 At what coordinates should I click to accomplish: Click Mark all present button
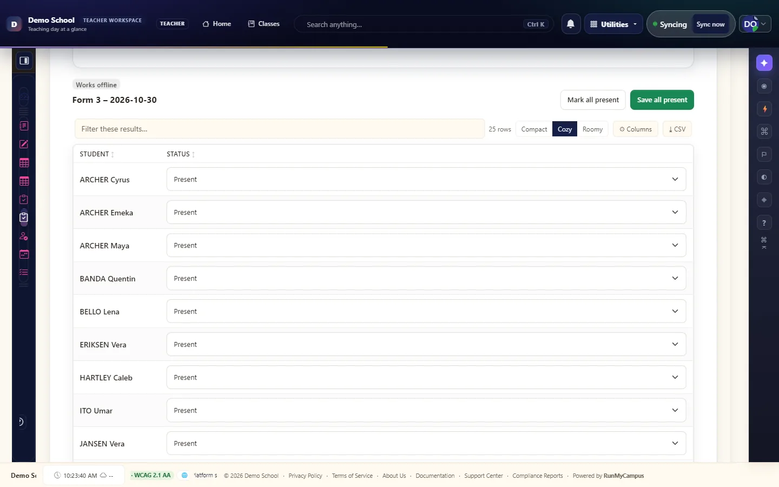593,100
